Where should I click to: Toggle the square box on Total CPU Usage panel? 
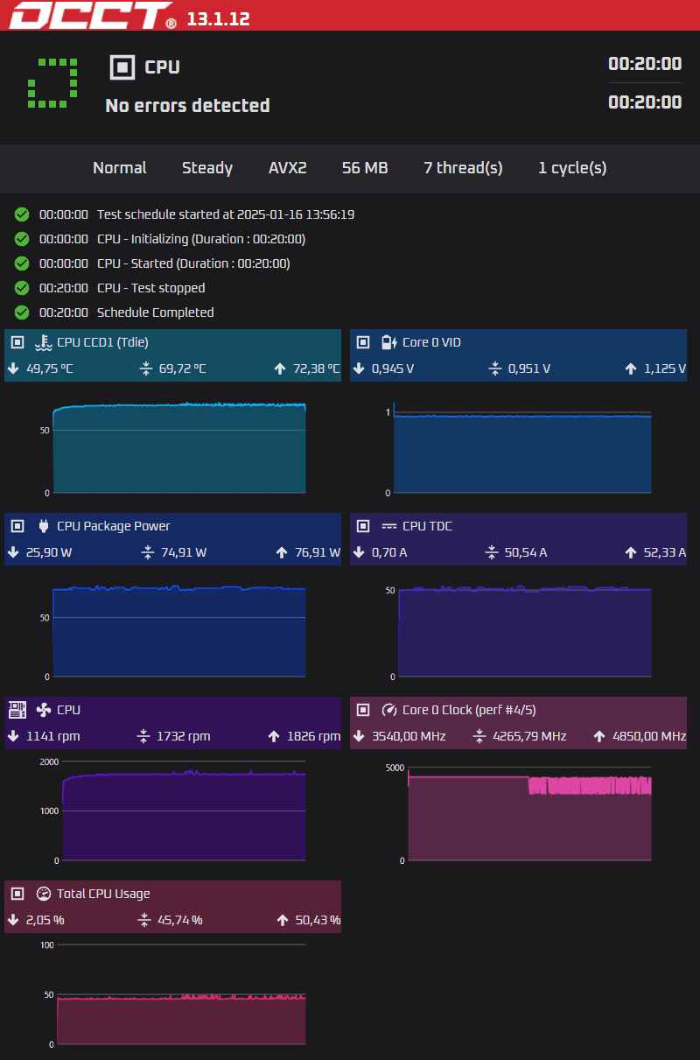[17, 894]
